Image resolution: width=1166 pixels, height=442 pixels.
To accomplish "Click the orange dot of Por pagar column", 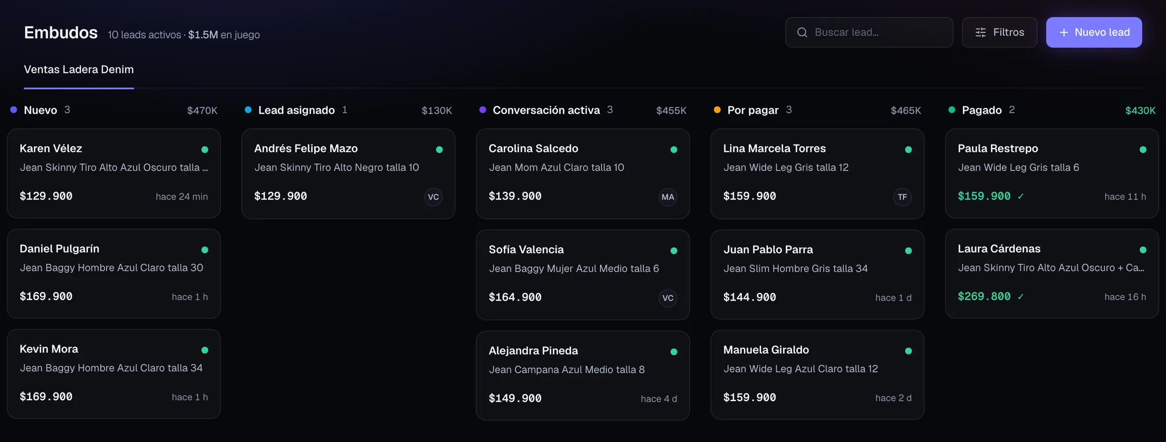I will point(717,110).
